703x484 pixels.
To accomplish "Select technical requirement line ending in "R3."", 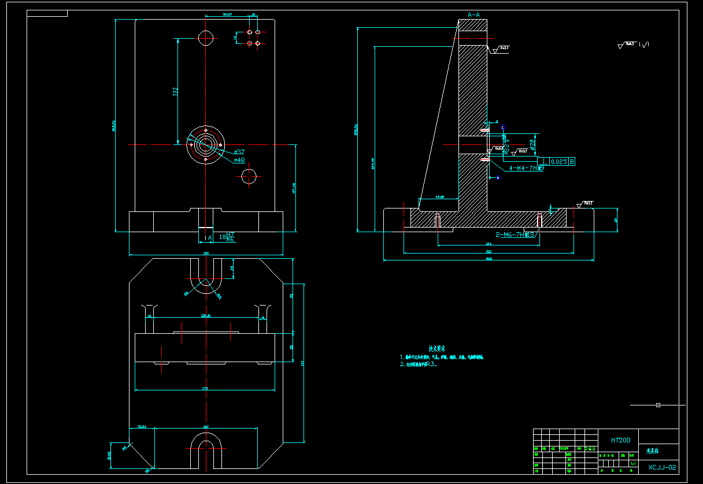I will pos(419,364).
